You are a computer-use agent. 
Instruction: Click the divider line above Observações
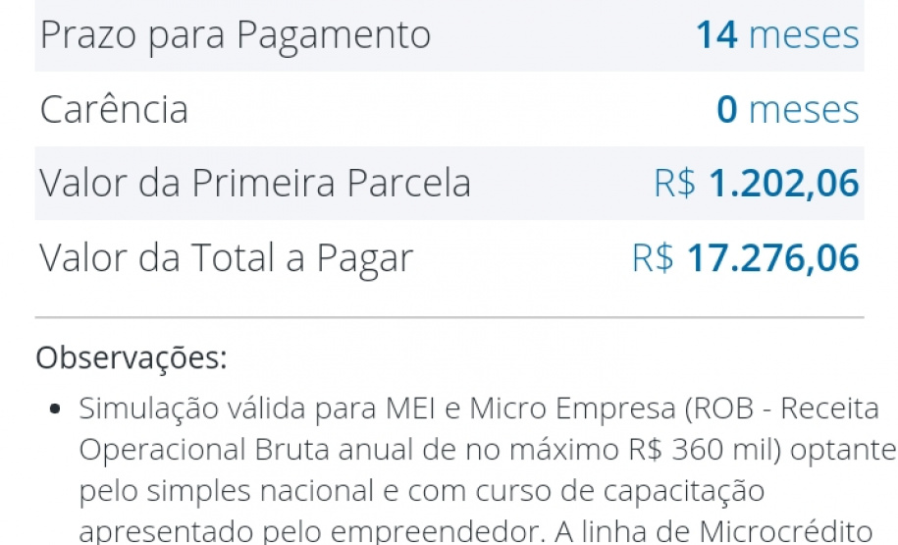click(x=449, y=318)
